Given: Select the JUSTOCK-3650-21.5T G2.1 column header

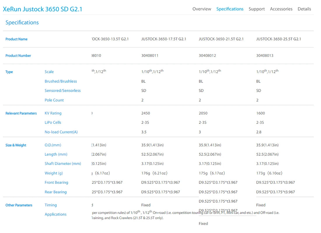Looking at the screenshot, I should tap(221, 39).
